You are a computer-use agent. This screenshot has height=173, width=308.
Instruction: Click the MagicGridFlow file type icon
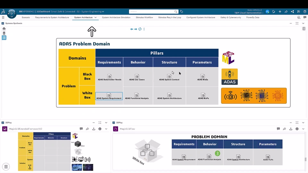pyautogui.click(x=116, y=129)
